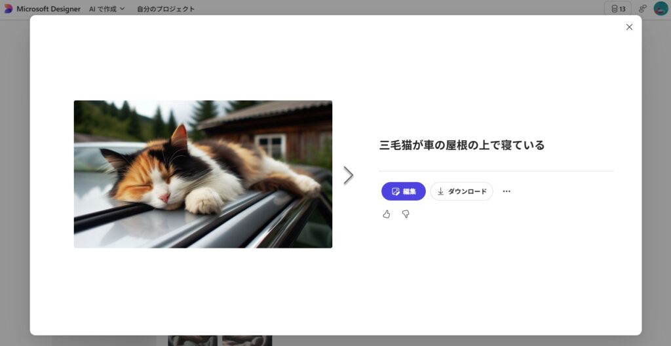Click the Microsoft Designer title text
This screenshot has height=346, width=671.
48,9
